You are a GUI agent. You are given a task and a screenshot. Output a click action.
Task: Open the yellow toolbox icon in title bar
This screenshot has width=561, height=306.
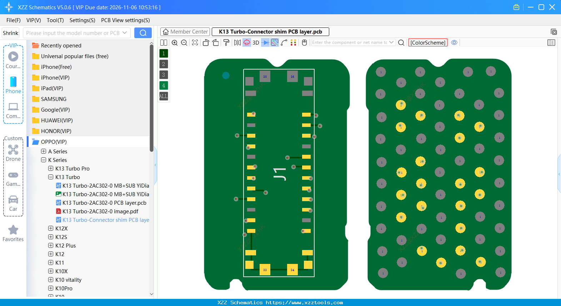(x=516, y=7)
